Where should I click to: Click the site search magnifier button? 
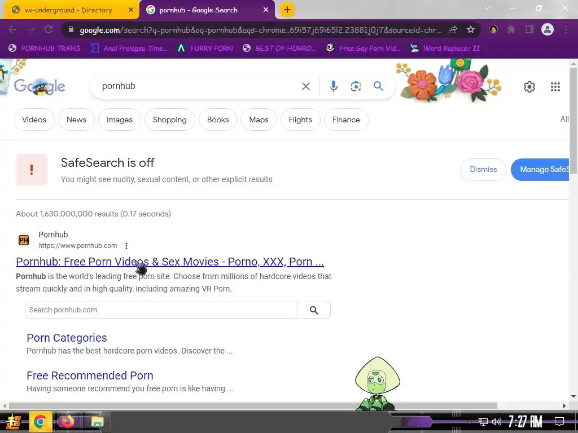click(314, 310)
